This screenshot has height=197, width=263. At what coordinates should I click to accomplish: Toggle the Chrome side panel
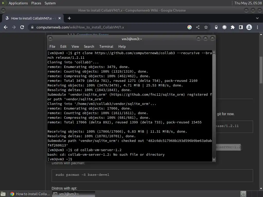pos(241,27)
